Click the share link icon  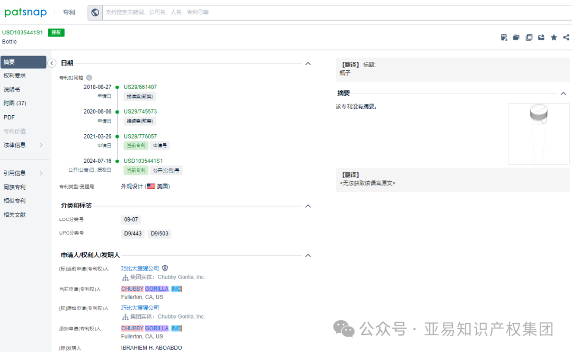click(x=566, y=37)
